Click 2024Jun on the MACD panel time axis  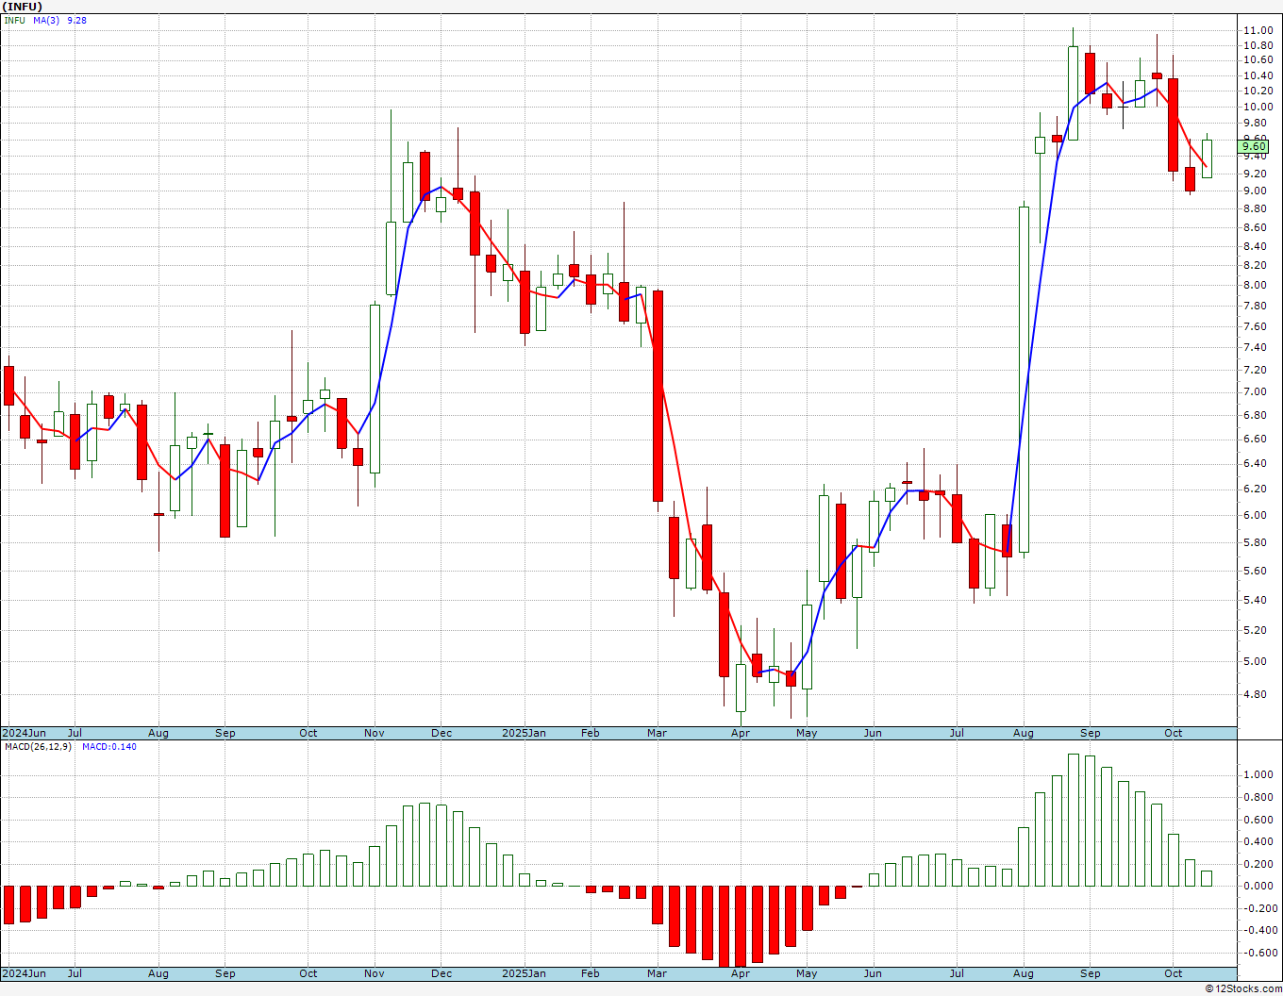[x=24, y=973]
